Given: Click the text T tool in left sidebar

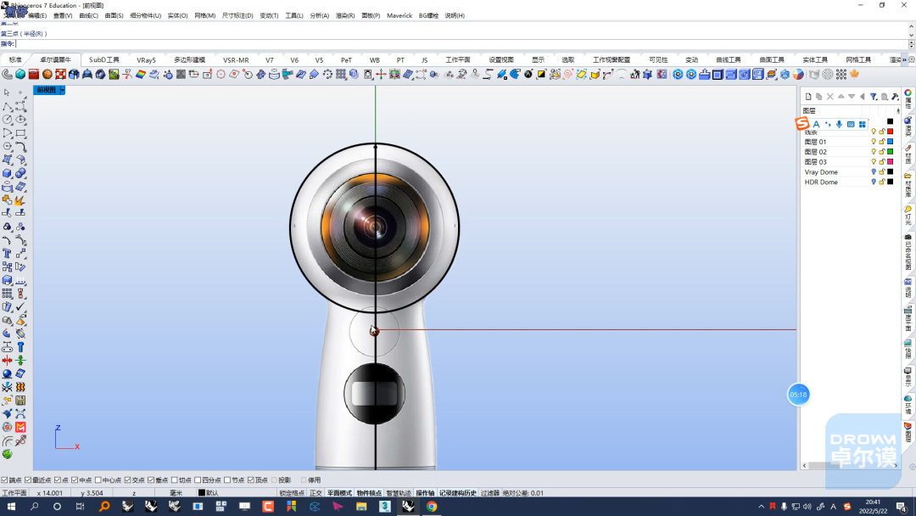Looking at the screenshot, I should click(7, 253).
